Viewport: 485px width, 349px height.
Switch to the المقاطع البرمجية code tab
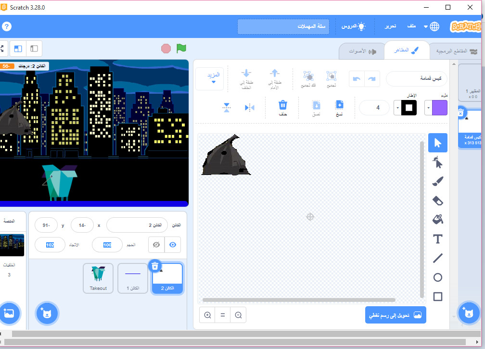(457, 51)
